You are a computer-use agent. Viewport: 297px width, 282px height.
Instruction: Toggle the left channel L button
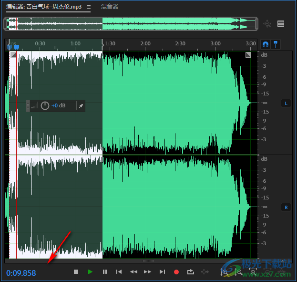286,104
